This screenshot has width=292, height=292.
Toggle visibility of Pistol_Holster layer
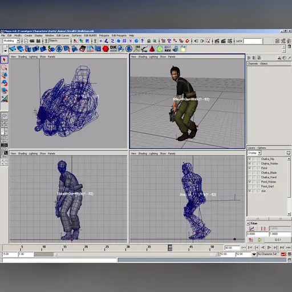click(250, 182)
